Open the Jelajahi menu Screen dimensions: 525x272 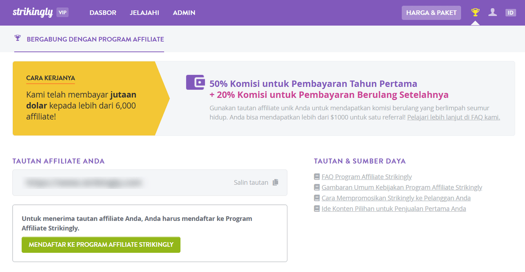pos(144,13)
